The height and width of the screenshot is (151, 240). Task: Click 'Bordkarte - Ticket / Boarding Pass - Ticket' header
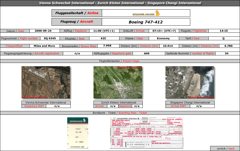point(120,113)
